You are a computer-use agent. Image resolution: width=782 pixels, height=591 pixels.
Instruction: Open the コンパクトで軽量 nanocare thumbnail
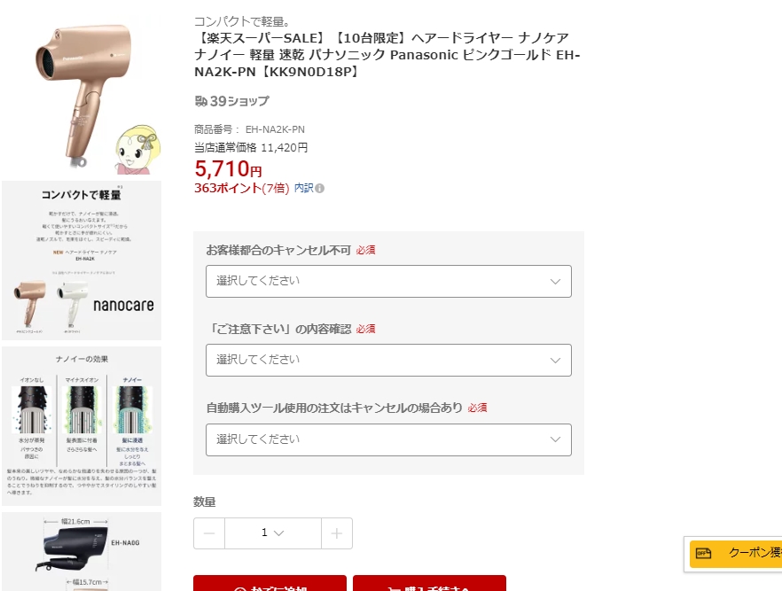[x=82, y=261]
